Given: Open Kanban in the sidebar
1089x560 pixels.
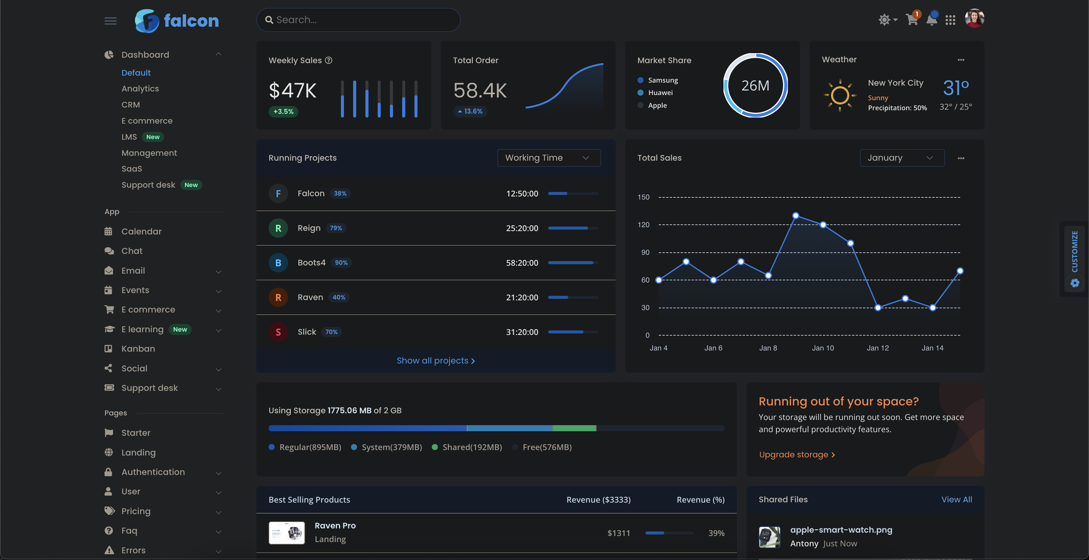Looking at the screenshot, I should point(138,349).
